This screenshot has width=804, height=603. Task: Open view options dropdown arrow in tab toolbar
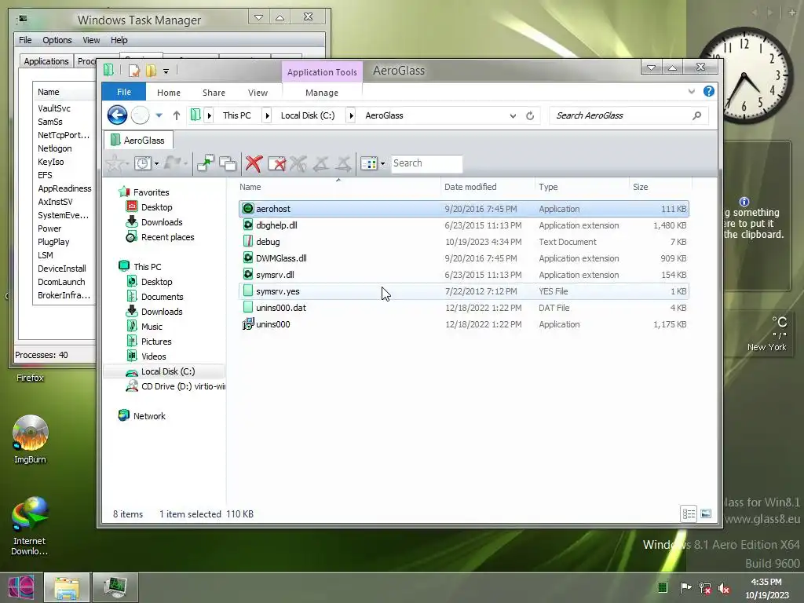click(x=382, y=163)
